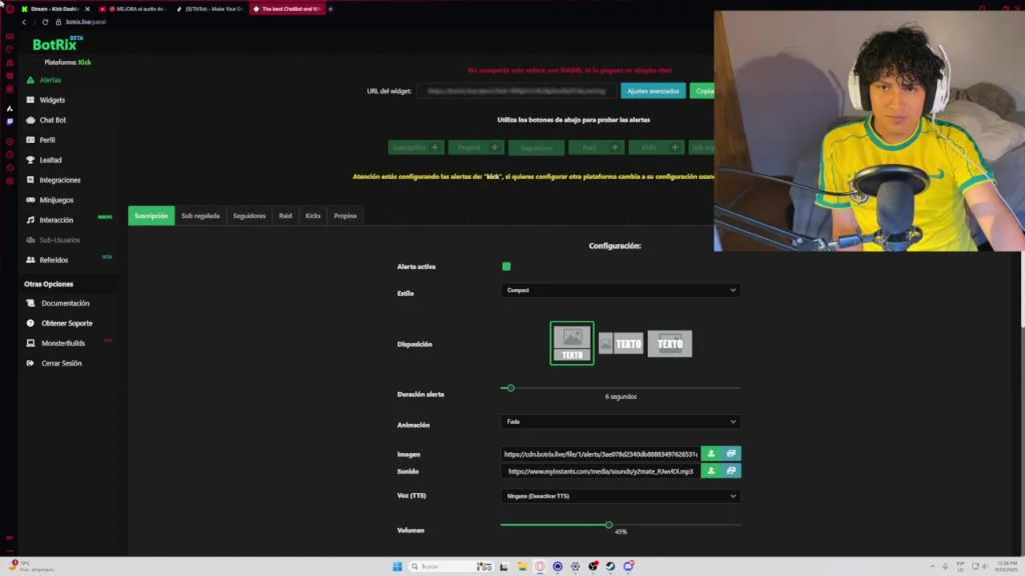Switch to the Kicks tab

[x=313, y=216]
